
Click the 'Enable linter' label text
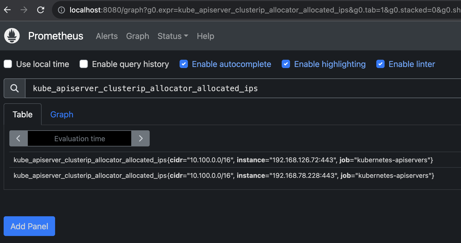[x=412, y=64]
